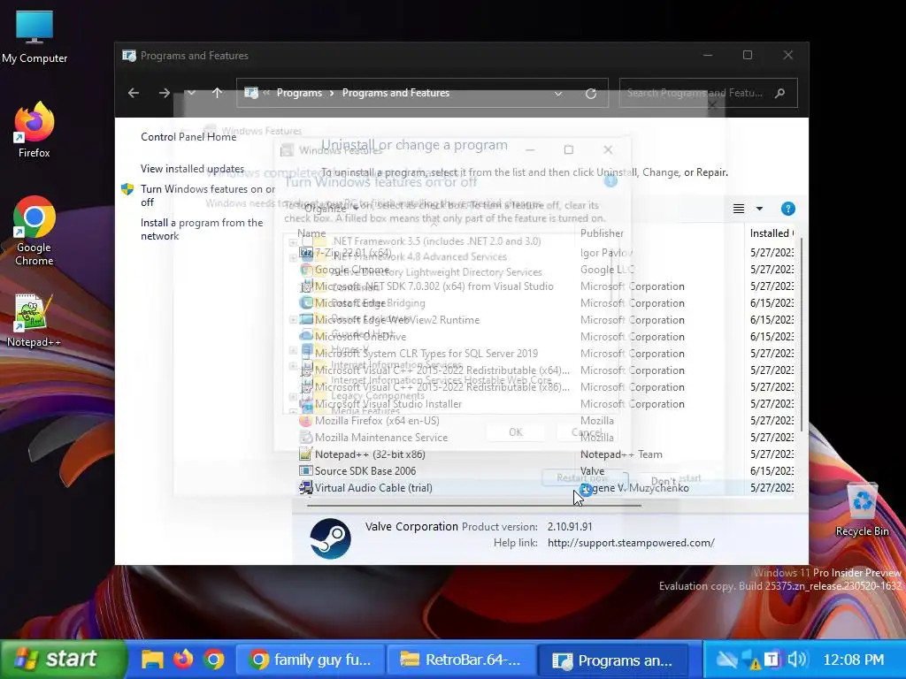Viewport: 906px width, 679px height.
Task: Select Microsoft Edge WebView2 Runtime entry
Action: point(397,320)
